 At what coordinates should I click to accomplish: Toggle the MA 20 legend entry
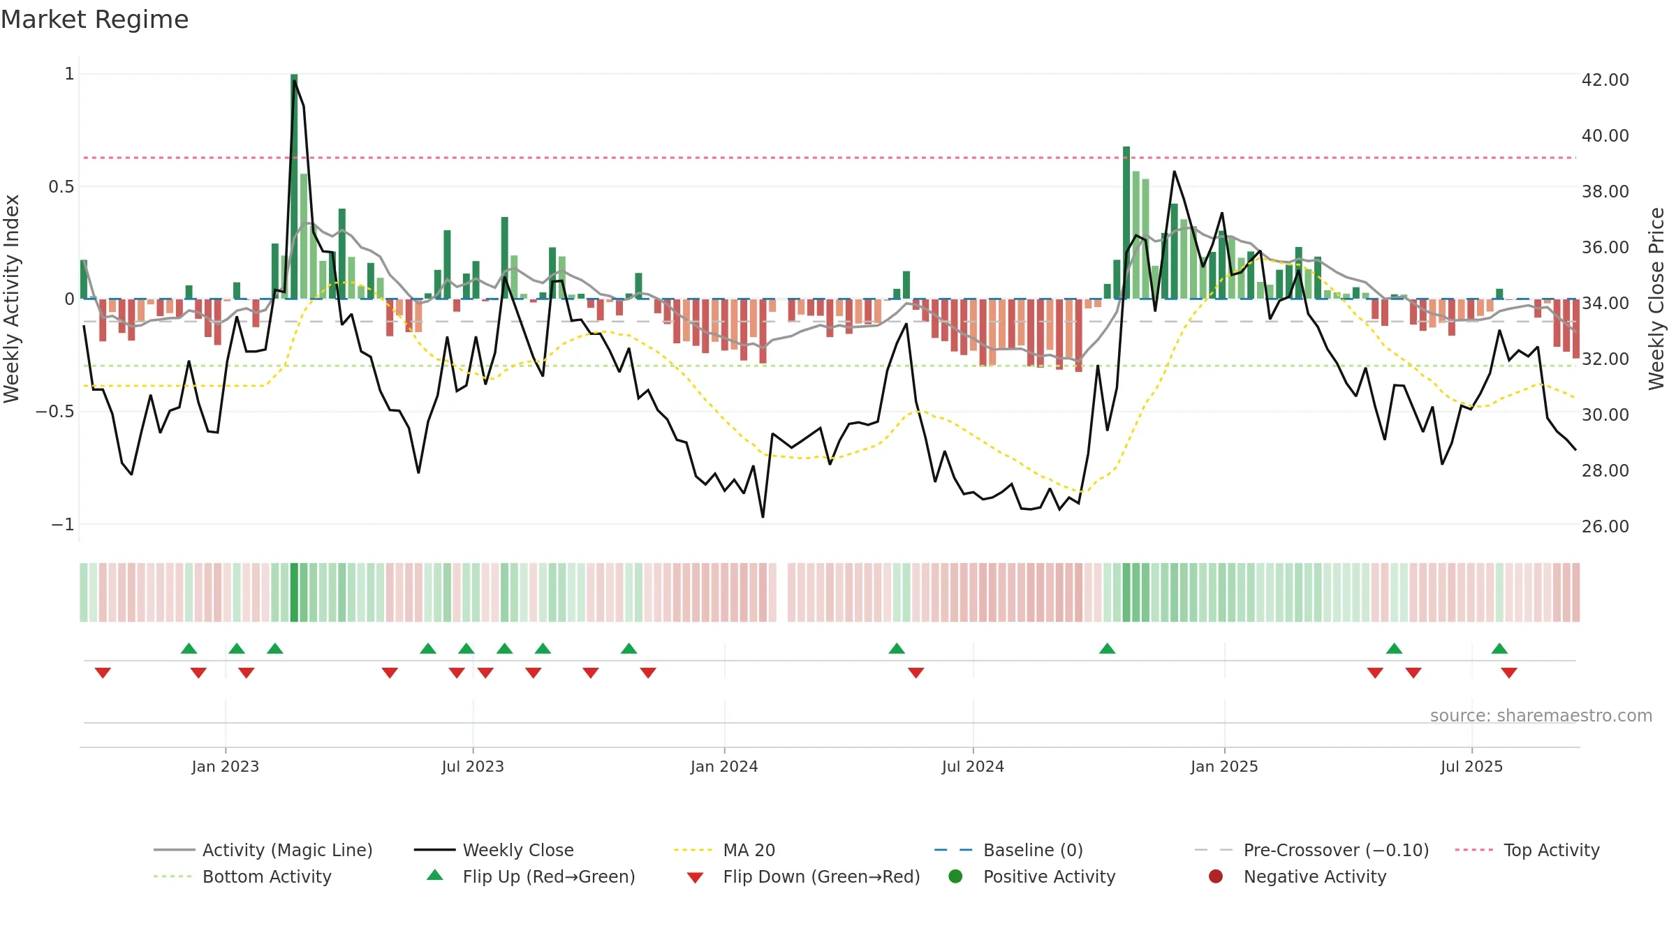(724, 850)
